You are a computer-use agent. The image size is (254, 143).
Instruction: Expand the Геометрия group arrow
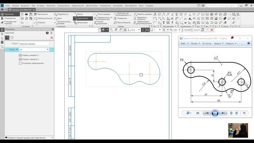click(90, 26)
